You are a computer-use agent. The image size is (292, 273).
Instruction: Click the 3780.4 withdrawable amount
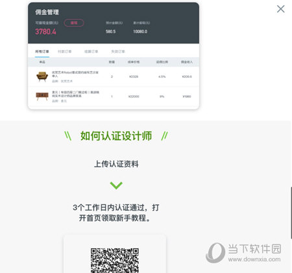tap(45, 32)
